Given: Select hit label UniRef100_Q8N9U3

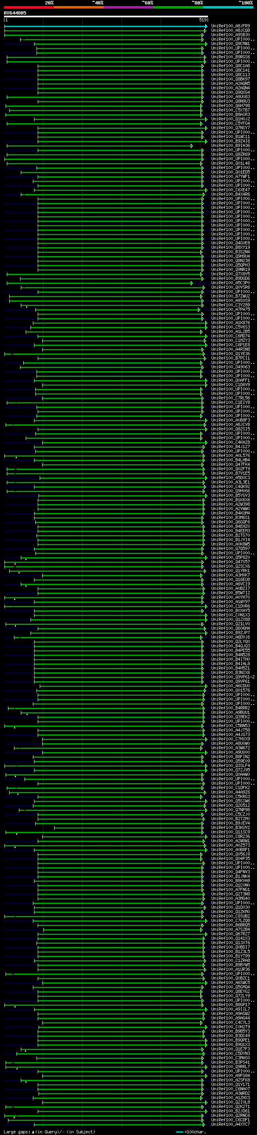Looking at the screenshot, I should pyautogui.click(x=230, y=101).
